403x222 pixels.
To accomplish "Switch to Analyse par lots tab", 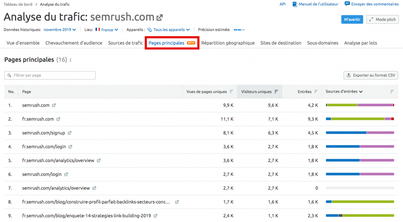I will [x=360, y=43].
